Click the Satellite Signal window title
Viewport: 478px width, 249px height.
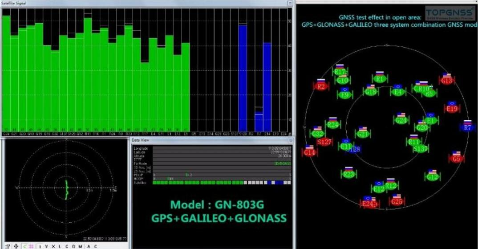click(x=14, y=3)
